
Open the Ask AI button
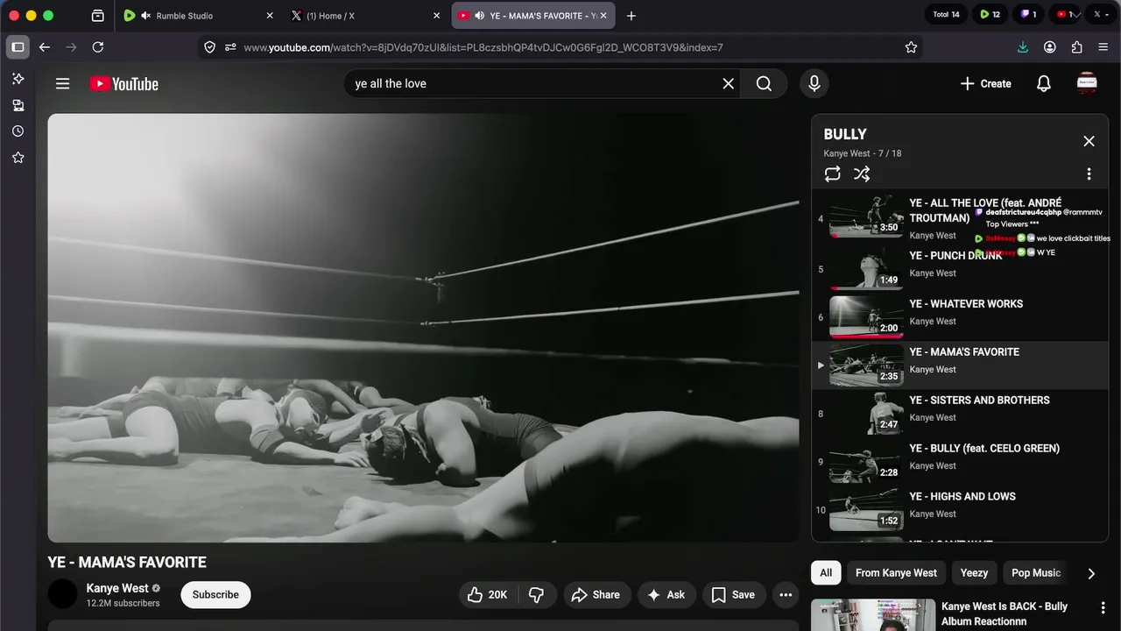coord(666,595)
